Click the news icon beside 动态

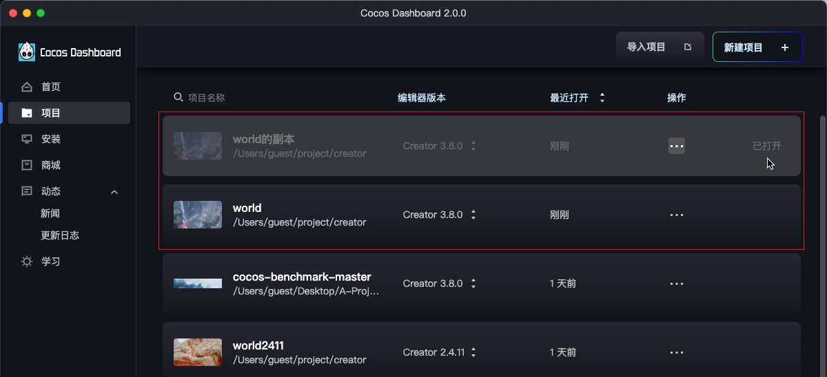coord(27,191)
